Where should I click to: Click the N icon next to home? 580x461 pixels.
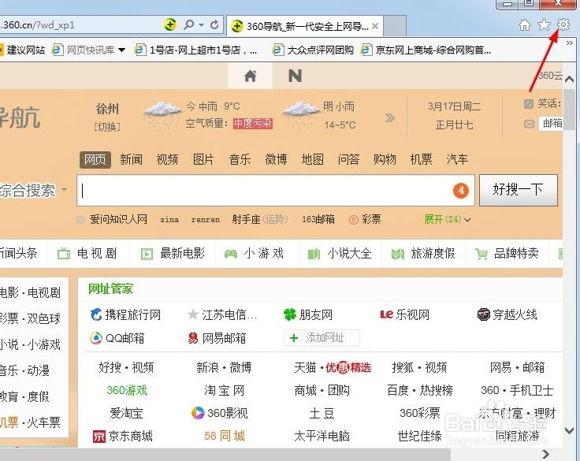[295, 76]
